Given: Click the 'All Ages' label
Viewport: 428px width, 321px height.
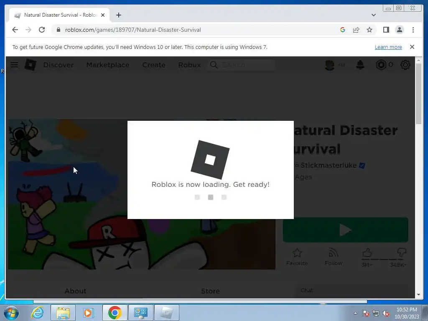Looking at the screenshot, I should (303, 177).
